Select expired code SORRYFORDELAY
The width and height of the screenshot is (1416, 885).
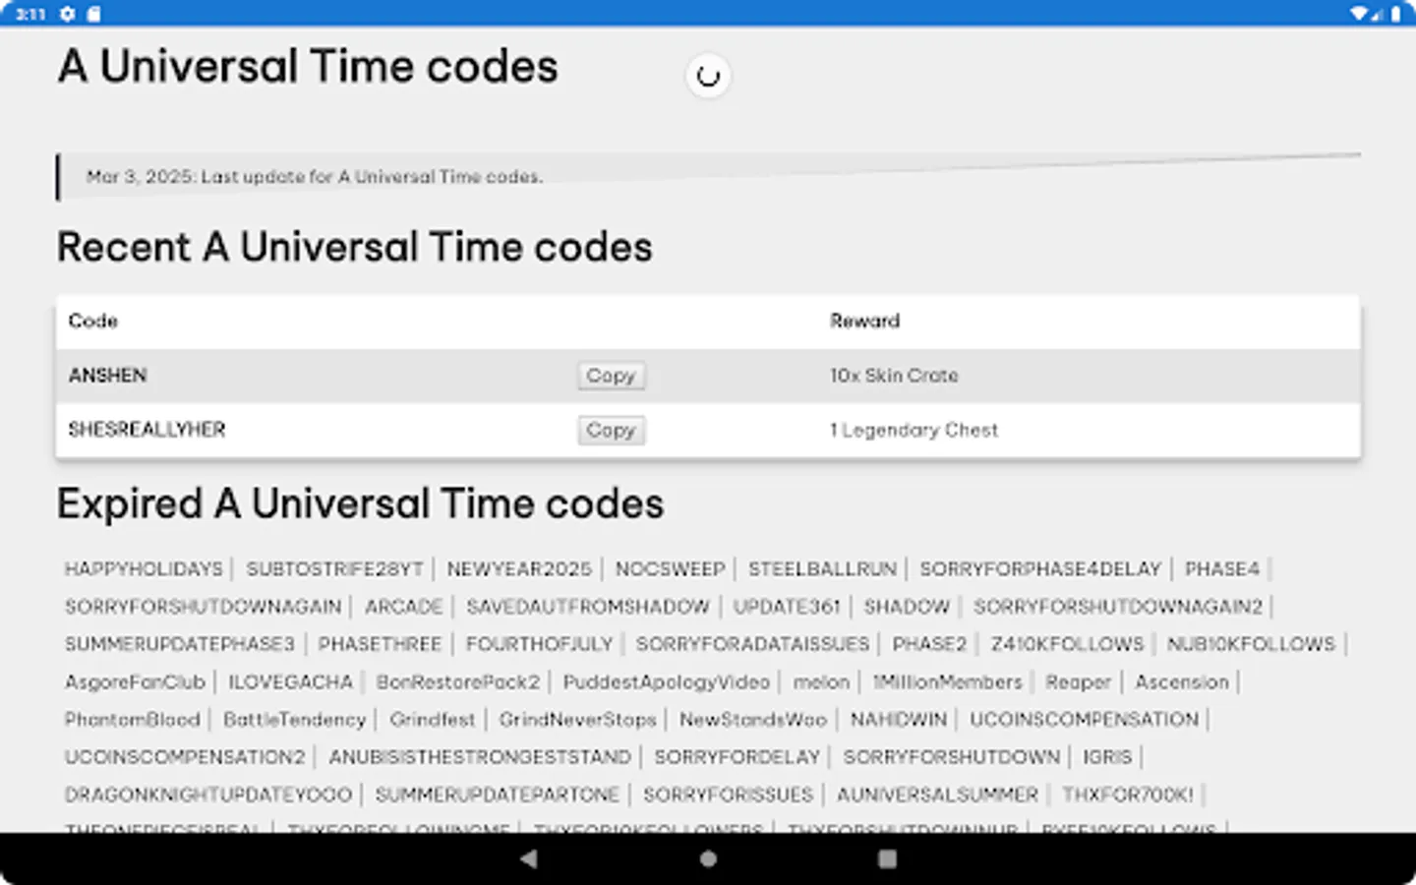pyautogui.click(x=737, y=756)
